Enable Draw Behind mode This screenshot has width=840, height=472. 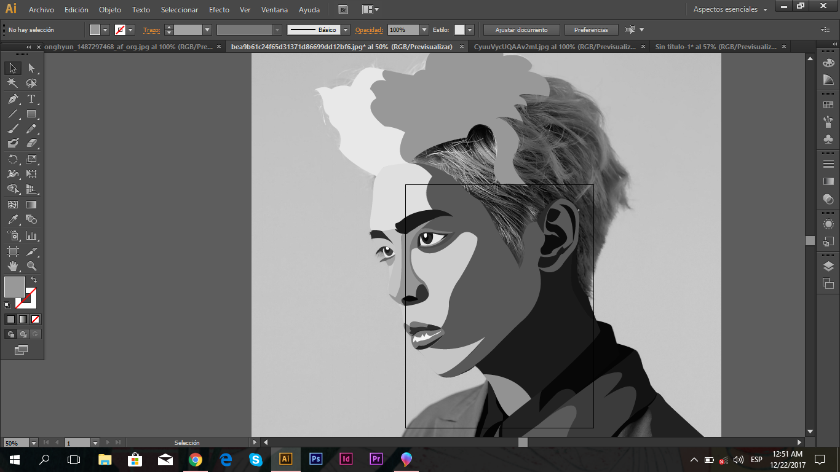tap(23, 334)
